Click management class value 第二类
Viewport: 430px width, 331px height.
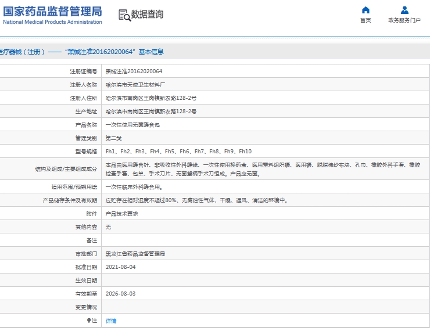113,138
